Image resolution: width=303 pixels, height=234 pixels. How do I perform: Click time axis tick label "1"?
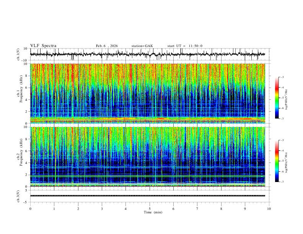pos(54,209)
